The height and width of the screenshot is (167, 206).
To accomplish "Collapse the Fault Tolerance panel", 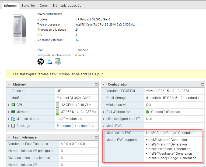I will 9,137.
